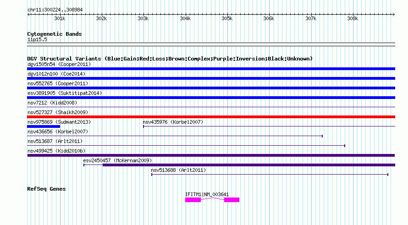Click the 307k ruler tick label
Viewport: 408px width, 225px height.
(311, 19)
